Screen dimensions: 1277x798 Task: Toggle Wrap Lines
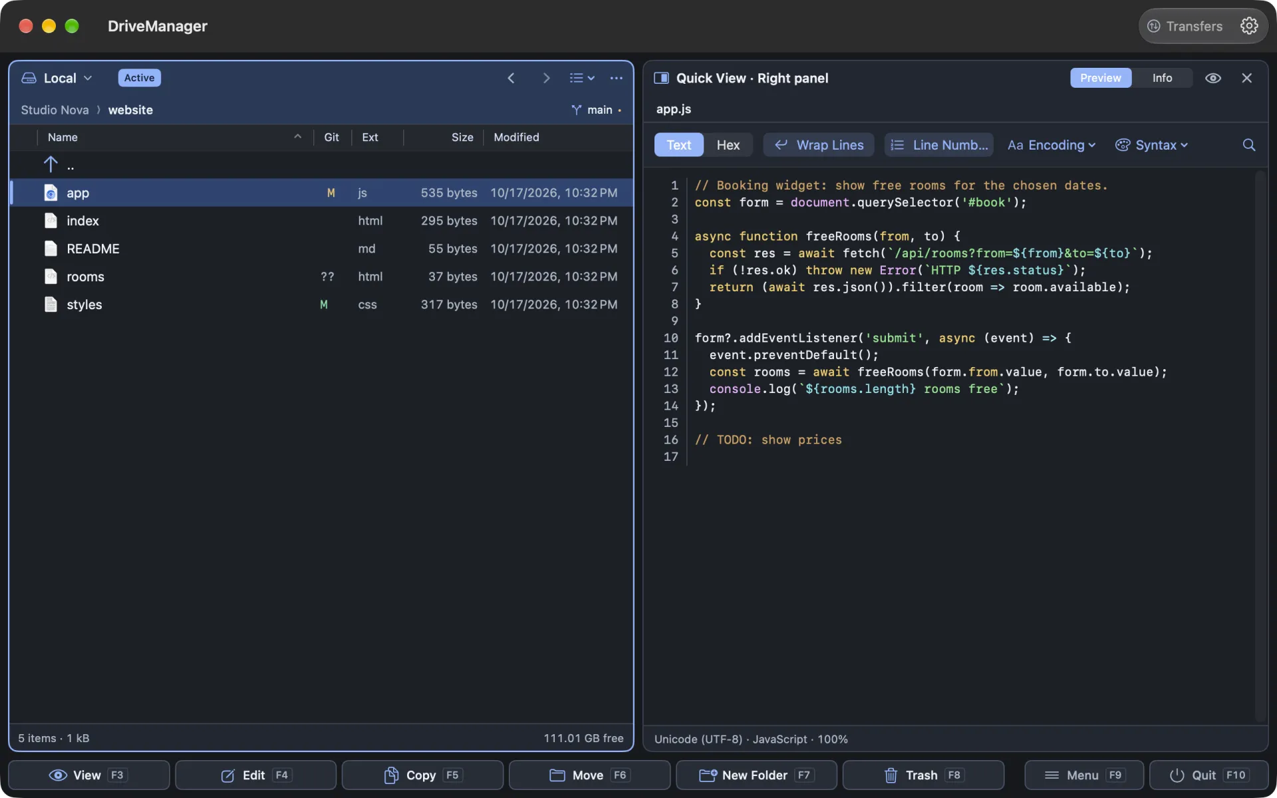click(x=819, y=145)
